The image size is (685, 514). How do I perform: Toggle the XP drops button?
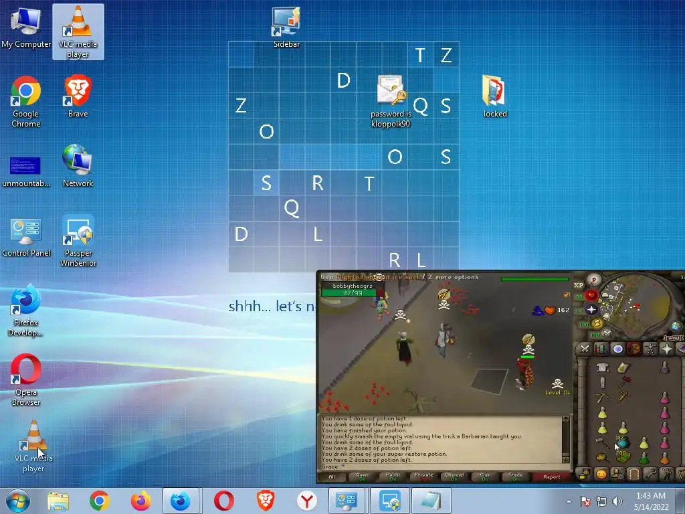tap(579, 285)
